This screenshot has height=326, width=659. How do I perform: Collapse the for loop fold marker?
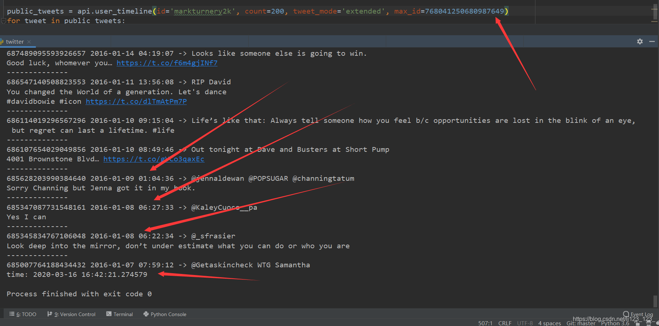[x=3, y=21]
